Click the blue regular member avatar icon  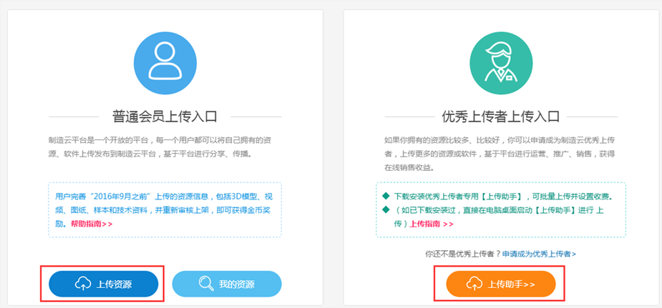[x=165, y=63]
